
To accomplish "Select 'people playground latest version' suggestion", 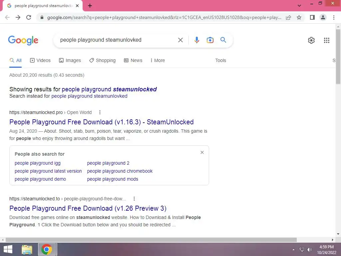I will coord(48,171).
